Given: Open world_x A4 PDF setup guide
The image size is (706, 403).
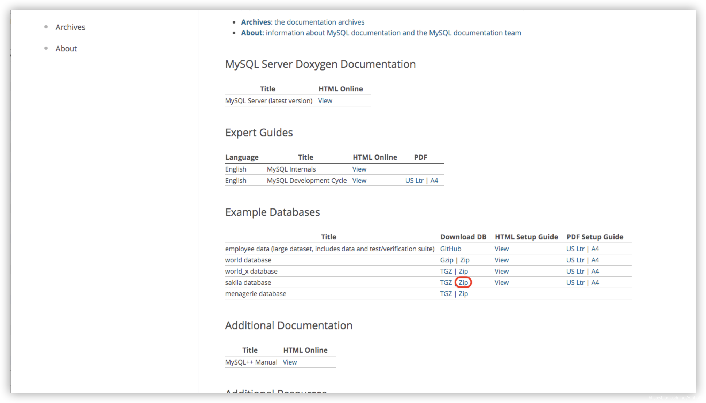Looking at the screenshot, I should (595, 271).
